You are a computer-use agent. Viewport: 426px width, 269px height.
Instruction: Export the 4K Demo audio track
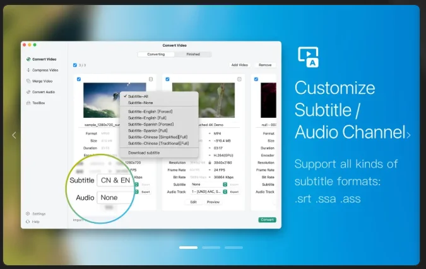click(x=234, y=192)
